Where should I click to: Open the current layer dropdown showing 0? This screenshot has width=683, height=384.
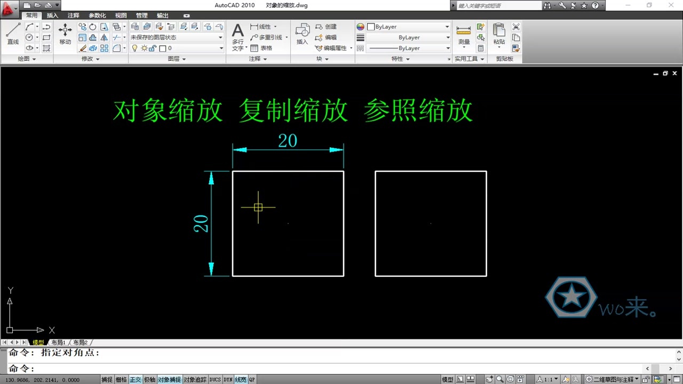[x=177, y=48]
